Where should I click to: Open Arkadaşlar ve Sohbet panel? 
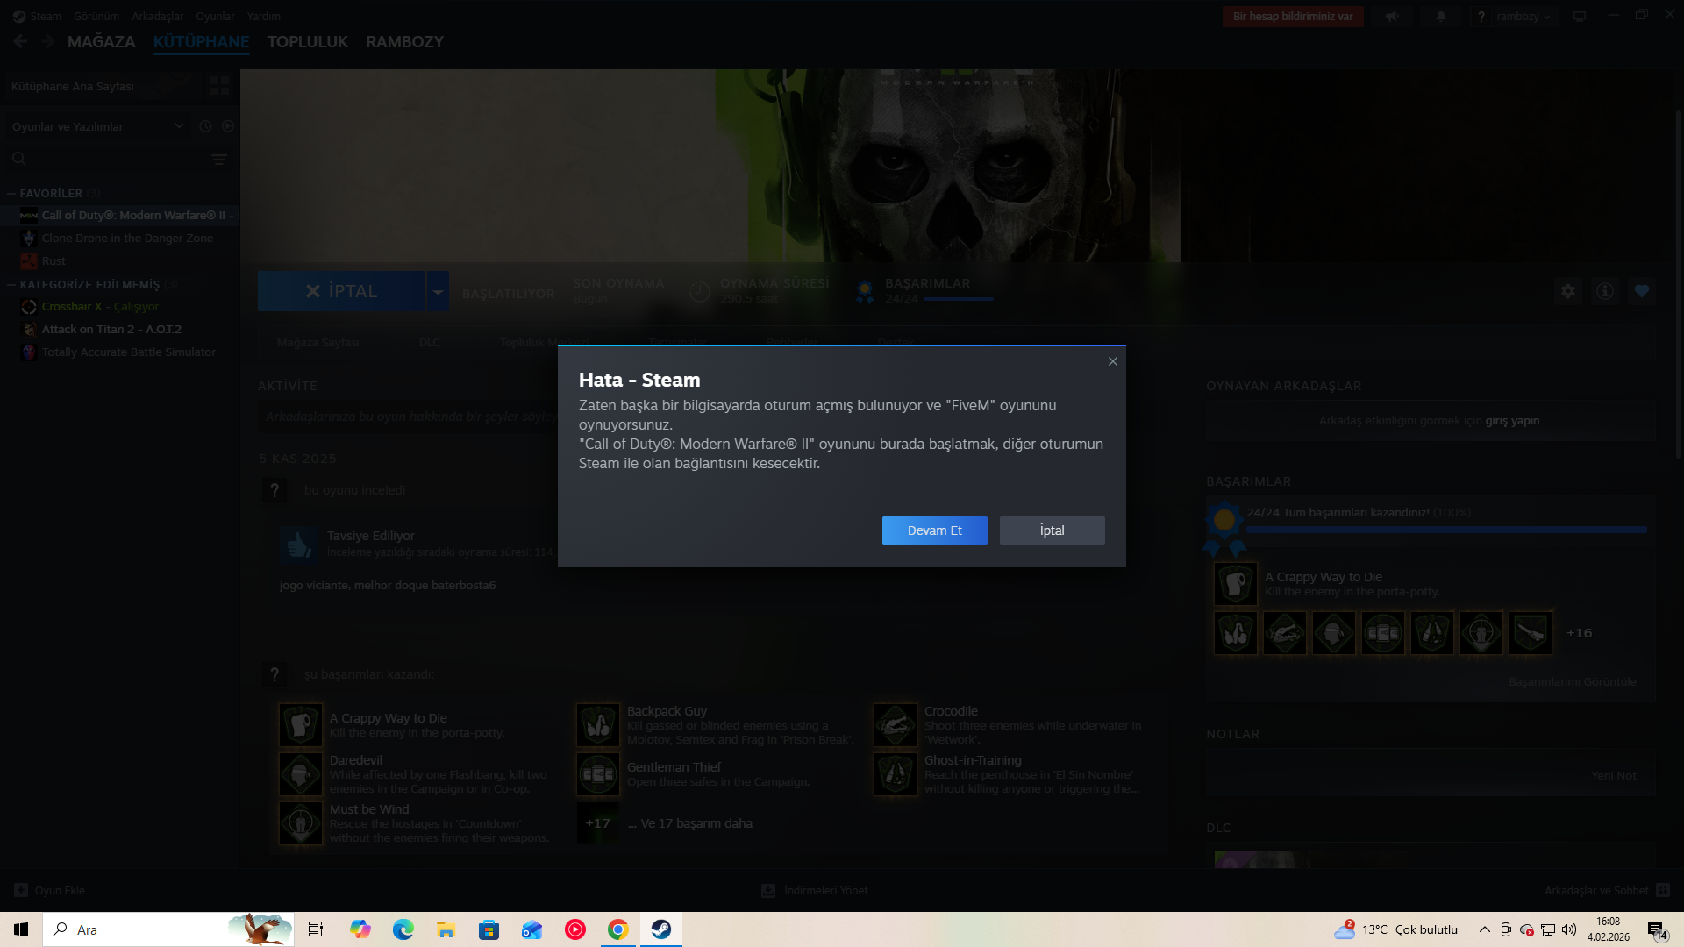pos(1607,891)
